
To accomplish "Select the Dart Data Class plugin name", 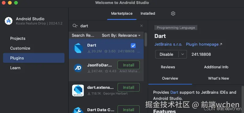I will [101, 110].
